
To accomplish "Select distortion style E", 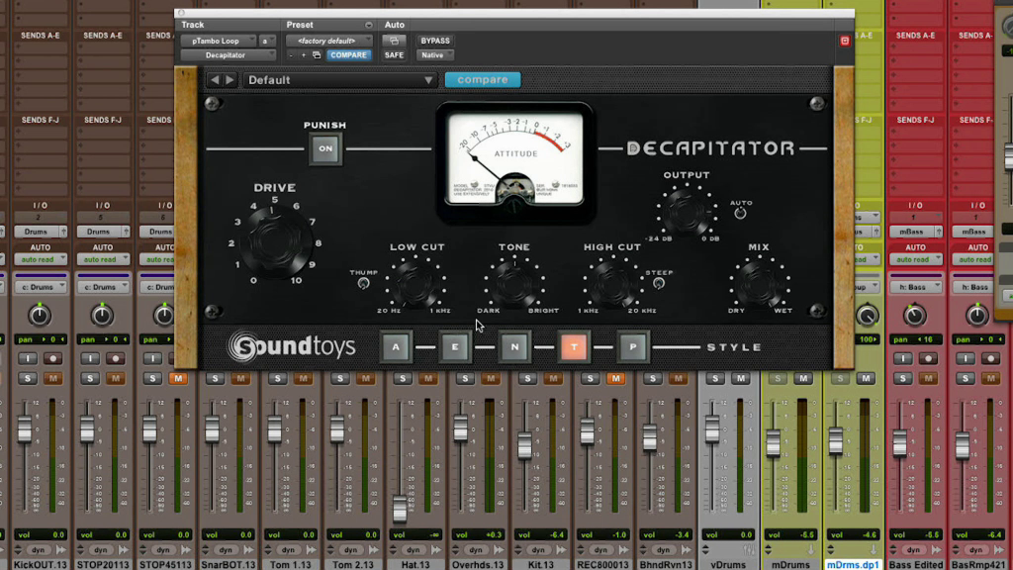I will (455, 347).
